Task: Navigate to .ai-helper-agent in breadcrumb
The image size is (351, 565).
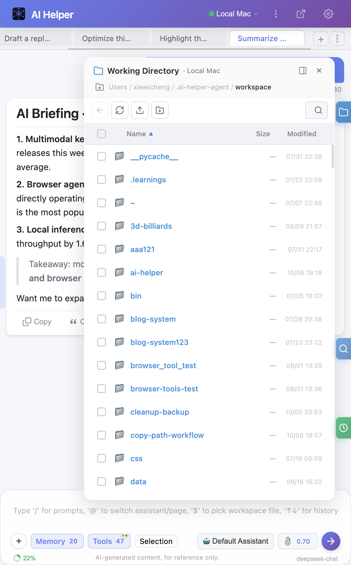Action: click(x=202, y=87)
